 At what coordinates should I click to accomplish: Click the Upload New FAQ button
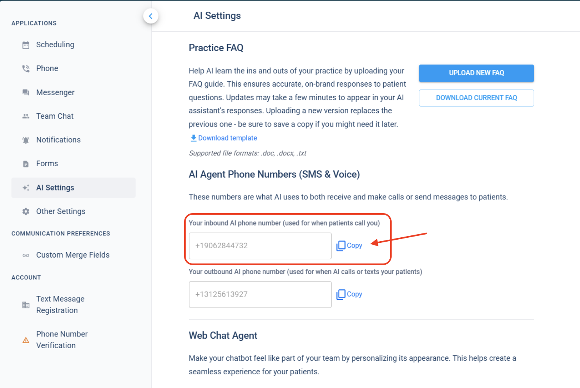click(476, 73)
